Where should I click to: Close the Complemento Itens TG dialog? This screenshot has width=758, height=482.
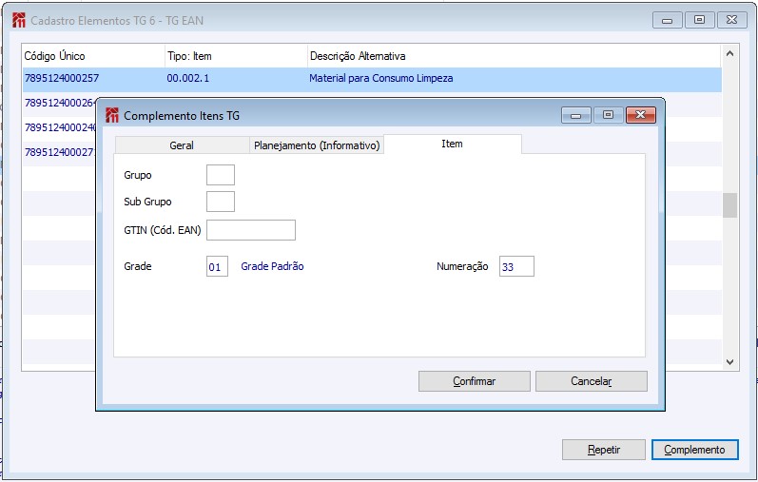(x=640, y=115)
